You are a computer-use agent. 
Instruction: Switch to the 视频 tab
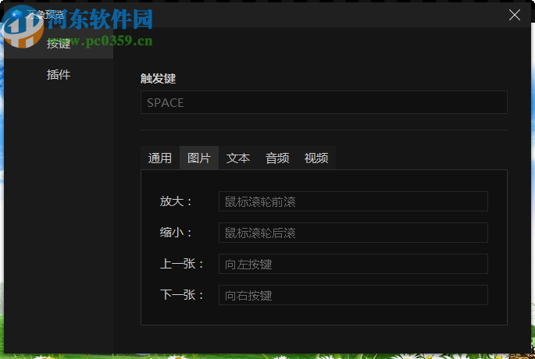(x=316, y=158)
